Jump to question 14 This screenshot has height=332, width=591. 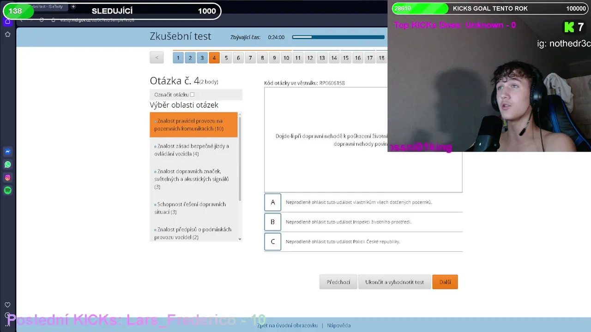pos(334,58)
